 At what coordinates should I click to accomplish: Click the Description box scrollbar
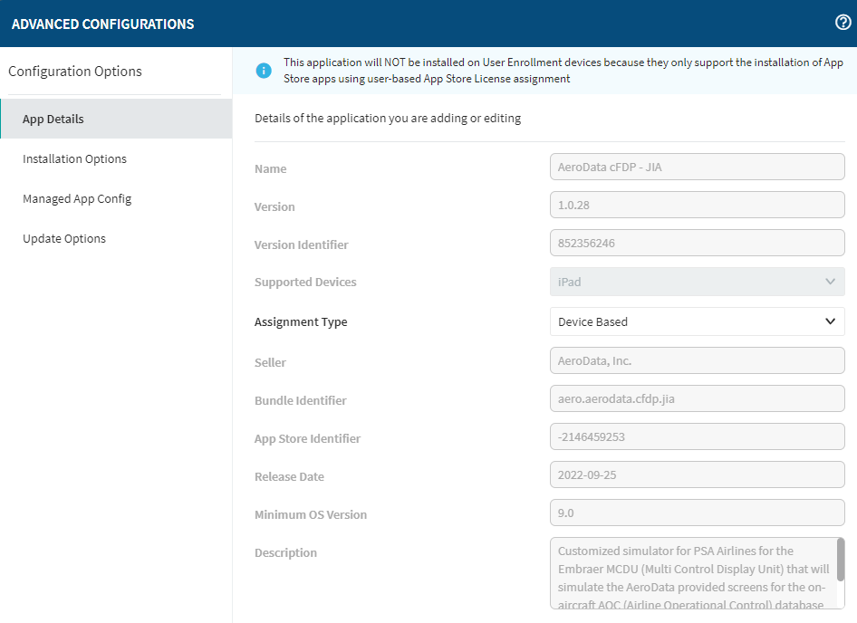click(840, 561)
